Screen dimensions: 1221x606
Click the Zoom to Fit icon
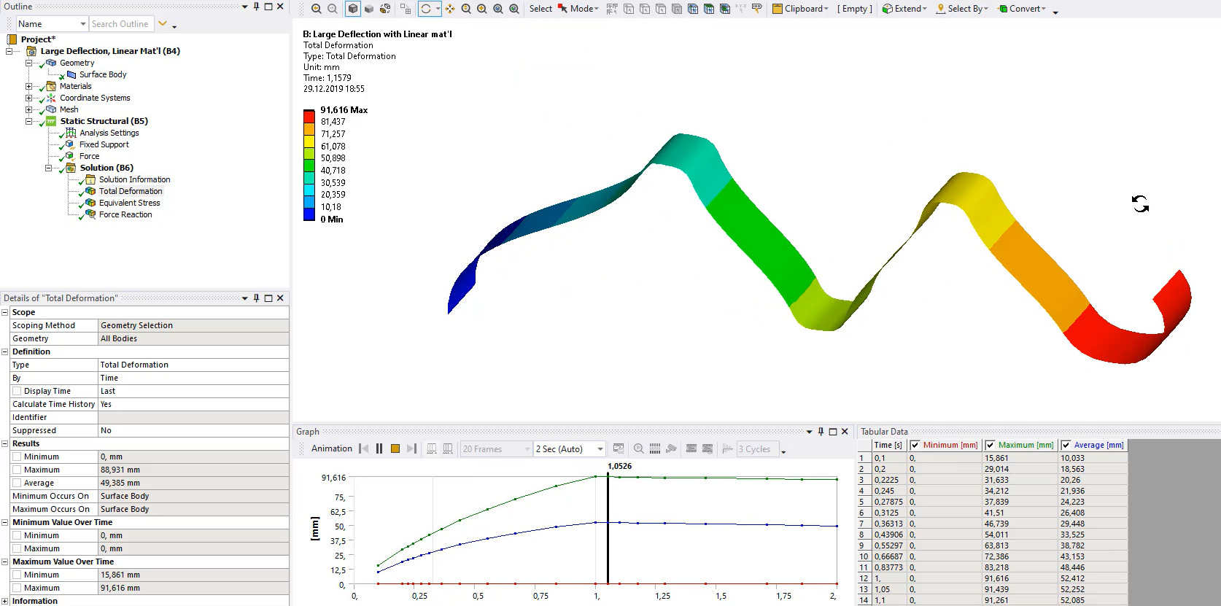(498, 9)
